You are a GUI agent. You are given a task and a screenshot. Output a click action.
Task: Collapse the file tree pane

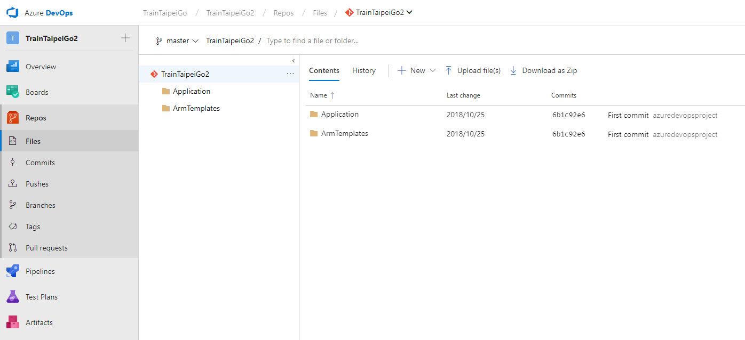click(293, 61)
